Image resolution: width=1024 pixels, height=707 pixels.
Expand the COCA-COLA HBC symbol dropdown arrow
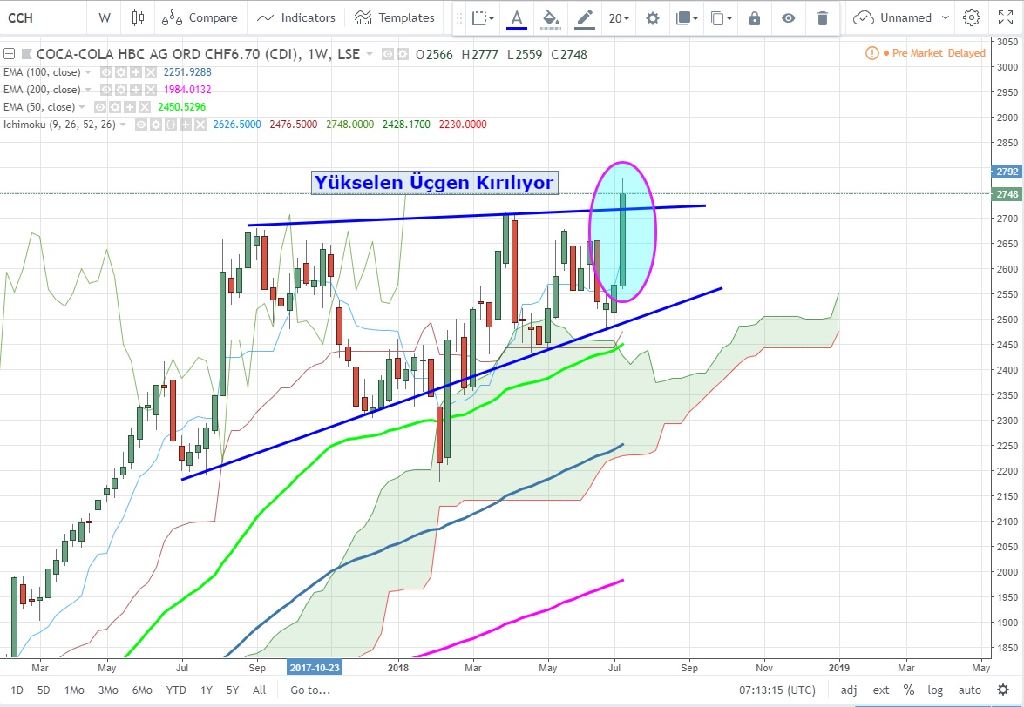370,54
